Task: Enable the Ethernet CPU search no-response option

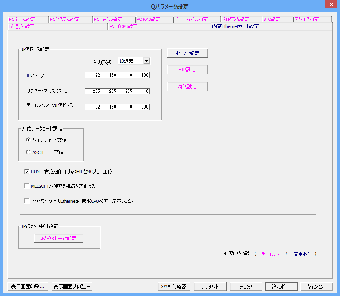Action: click(x=27, y=201)
